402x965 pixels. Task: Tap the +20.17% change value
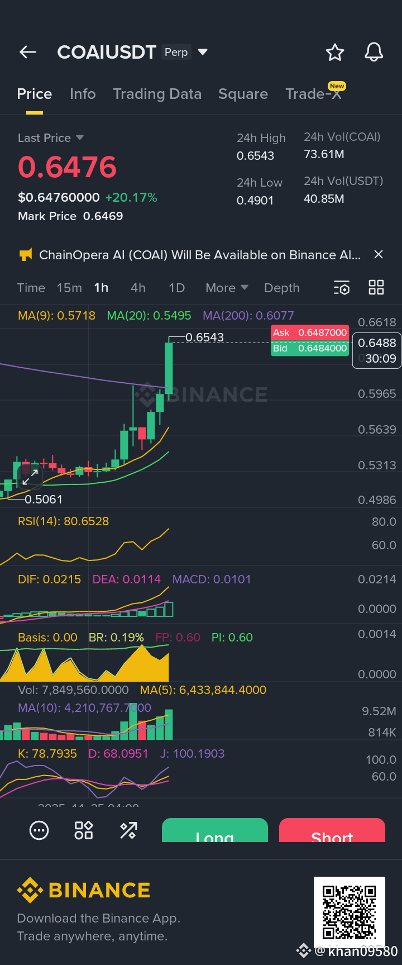(x=131, y=197)
